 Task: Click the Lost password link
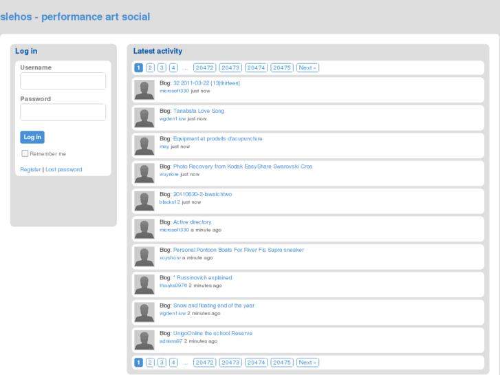[63, 169]
